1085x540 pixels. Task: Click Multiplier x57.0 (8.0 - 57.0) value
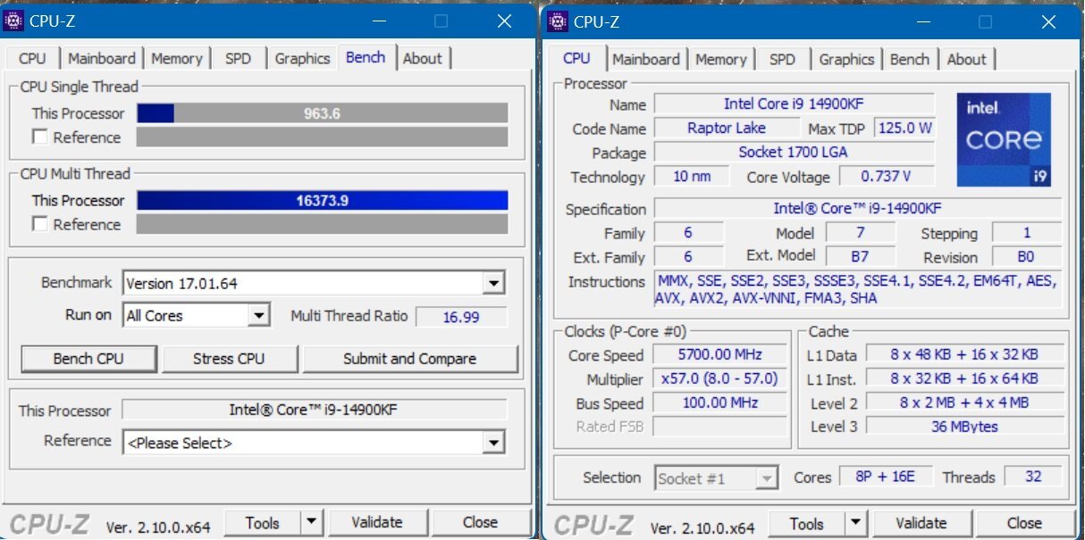719,378
